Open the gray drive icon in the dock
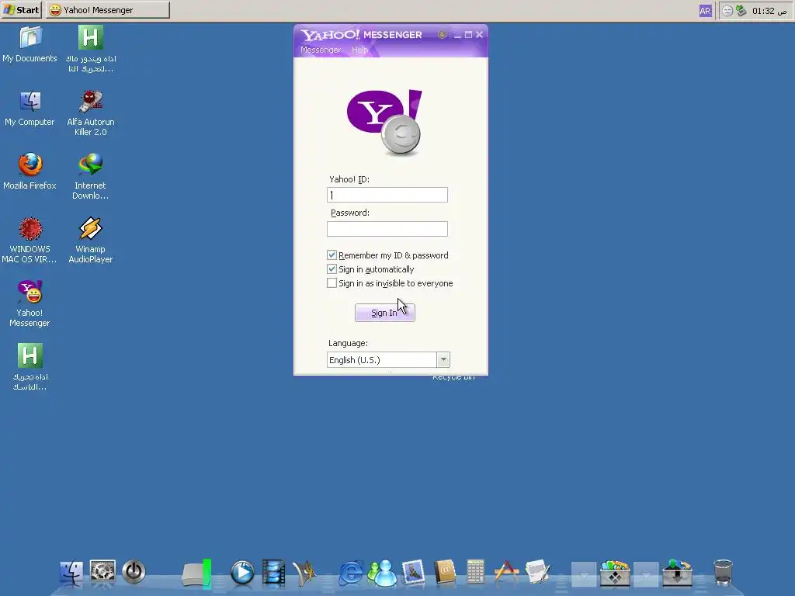 (196, 574)
